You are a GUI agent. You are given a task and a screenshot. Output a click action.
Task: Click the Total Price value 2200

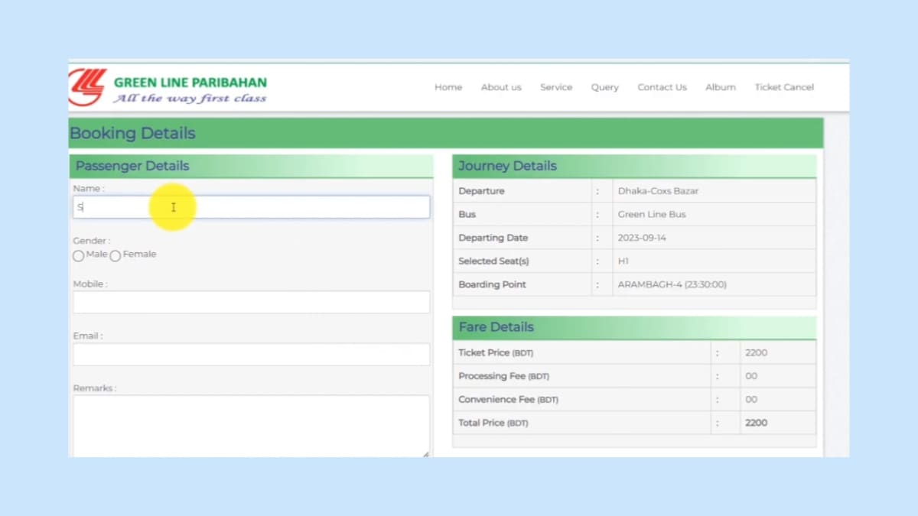756,423
